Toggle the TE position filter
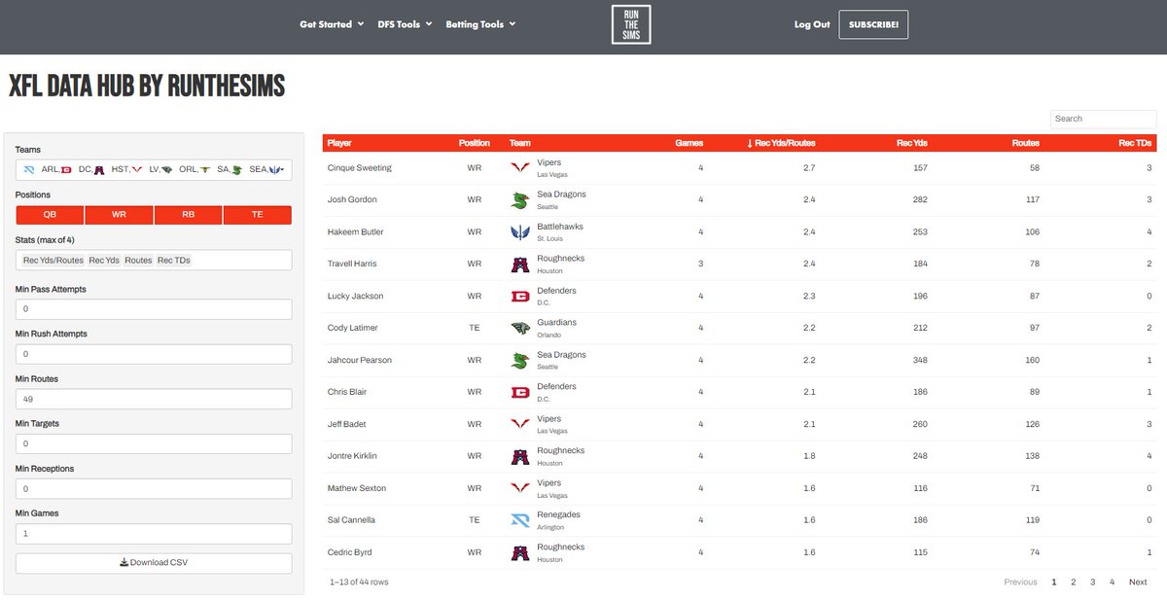The image size is (1167, 601). tap(258, 214)
